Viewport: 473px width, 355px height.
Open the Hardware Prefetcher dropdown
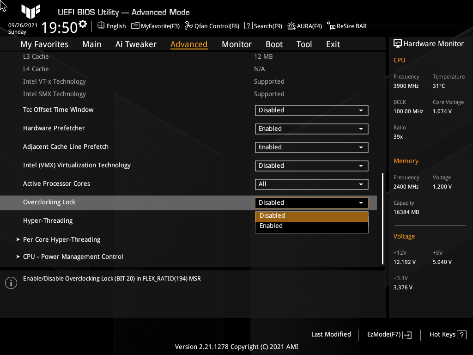[311, 129]
